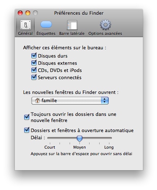Toggle Dossiers et fenêtres à ouverture automatique
Screen dimensions: 157x190
pyautogui.click(x=27, y=130)
